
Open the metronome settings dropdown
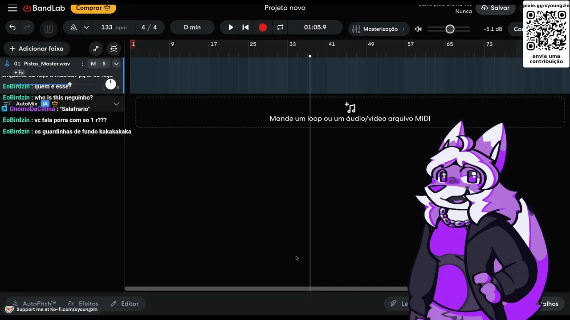(86, 28)
